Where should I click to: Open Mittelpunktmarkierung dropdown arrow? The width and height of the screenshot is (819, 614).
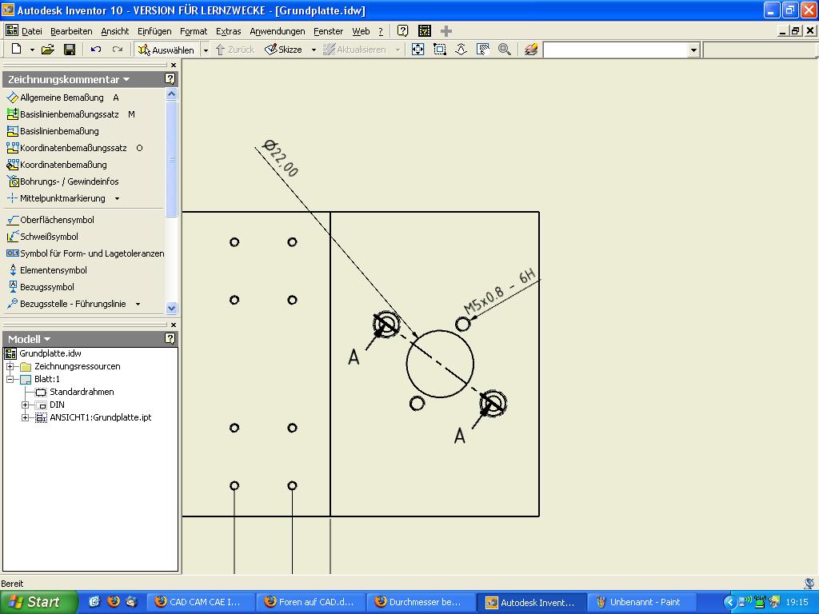point(117,198)
